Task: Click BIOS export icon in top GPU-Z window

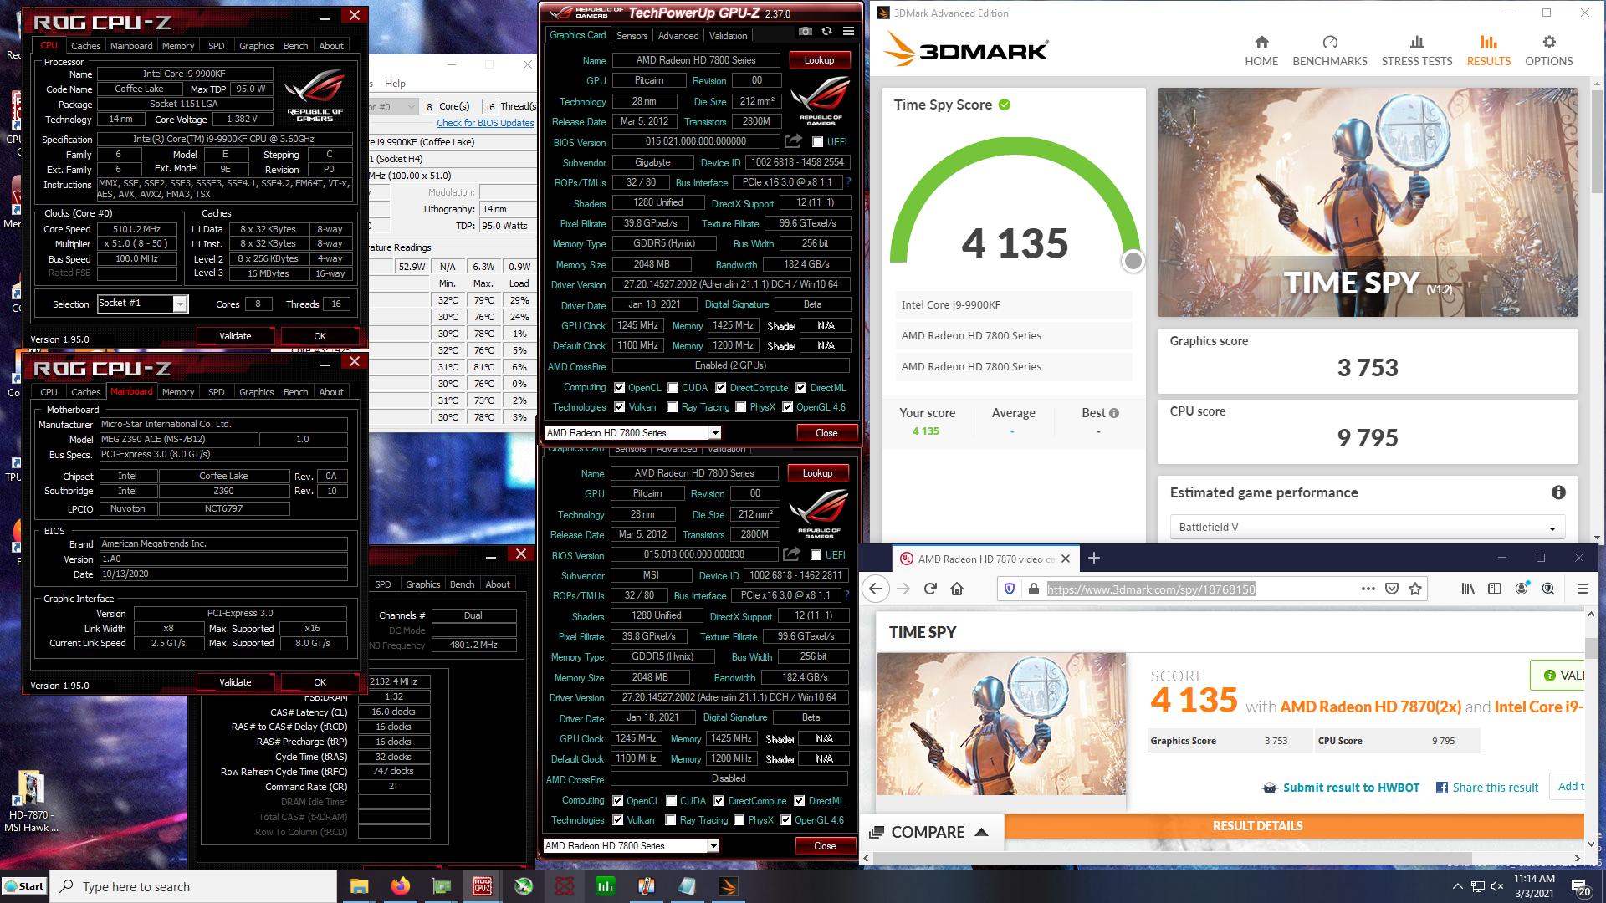Action: pyautogui.click(x=793, y=141)
